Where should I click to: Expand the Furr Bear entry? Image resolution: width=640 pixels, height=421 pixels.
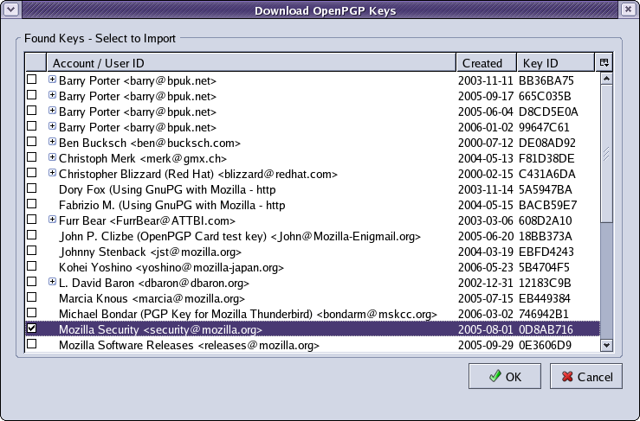52,220
